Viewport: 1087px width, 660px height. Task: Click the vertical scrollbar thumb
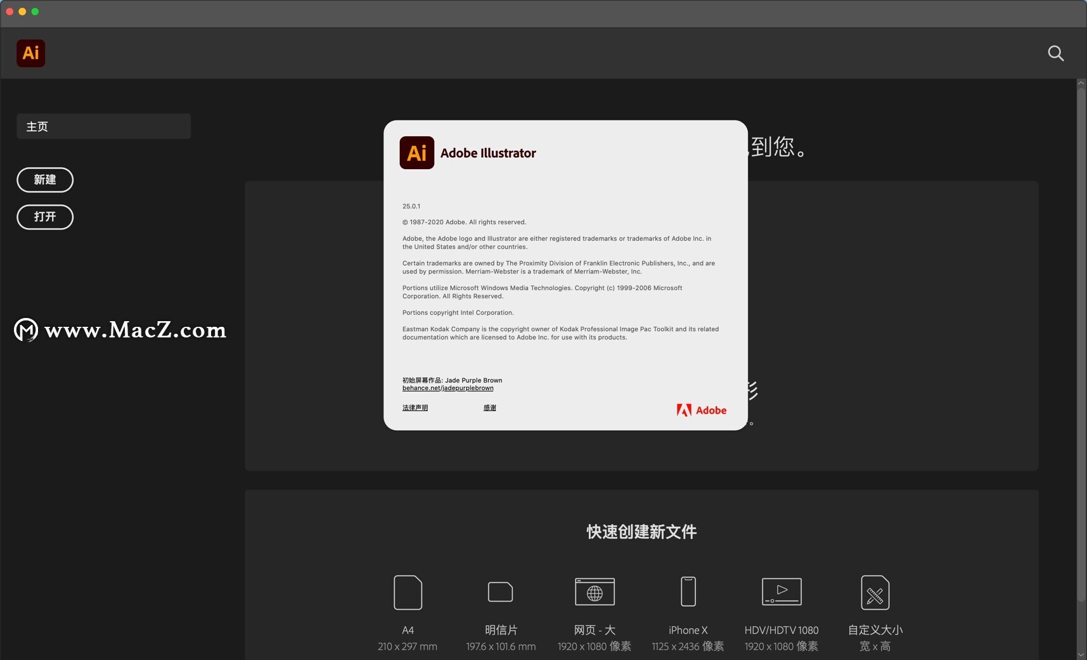coord(1081,345)
